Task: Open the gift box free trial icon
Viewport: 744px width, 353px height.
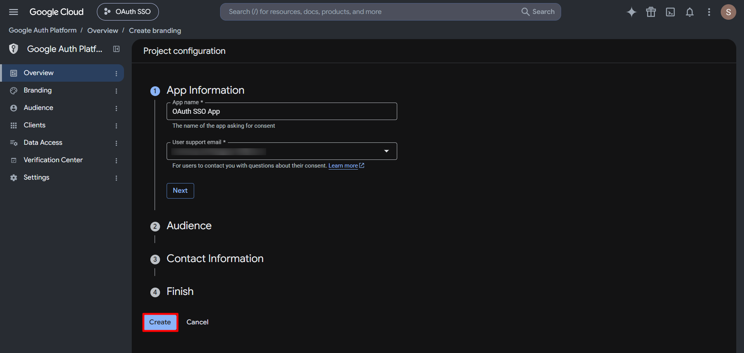Action: tap(651, 12)
